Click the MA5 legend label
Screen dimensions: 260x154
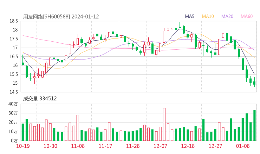[189, 16]
